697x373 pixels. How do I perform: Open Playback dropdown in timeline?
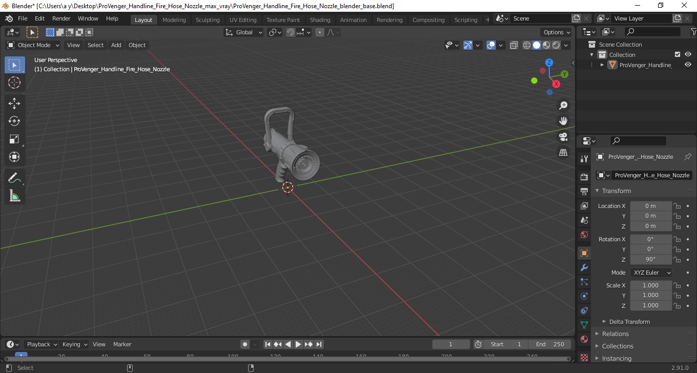(x=42, y=344)
